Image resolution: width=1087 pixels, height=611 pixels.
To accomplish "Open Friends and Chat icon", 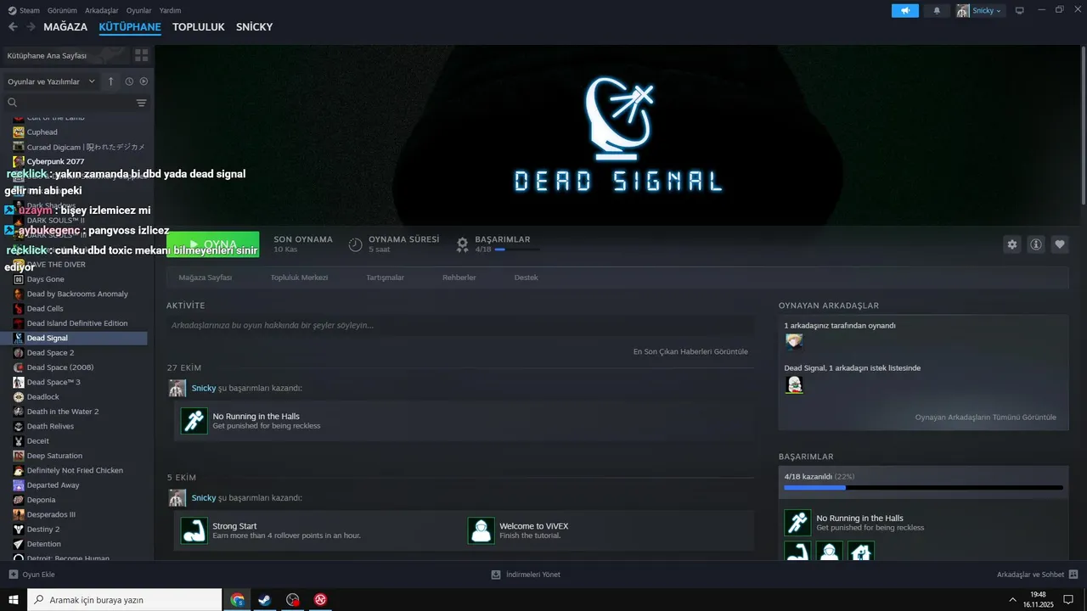I will click(x=1073, y=575).
